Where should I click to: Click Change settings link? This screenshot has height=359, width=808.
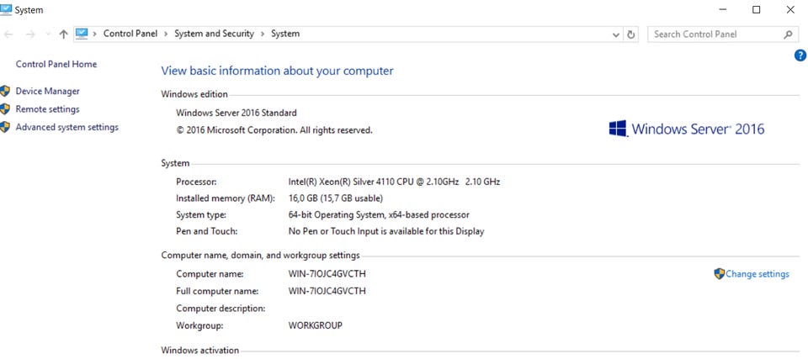(x=757, y=274)
